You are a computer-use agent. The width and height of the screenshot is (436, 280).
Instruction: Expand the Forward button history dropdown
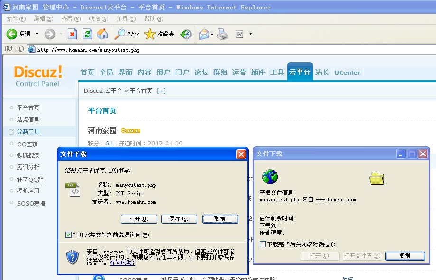pyautogui.click(x=61, y=34)
